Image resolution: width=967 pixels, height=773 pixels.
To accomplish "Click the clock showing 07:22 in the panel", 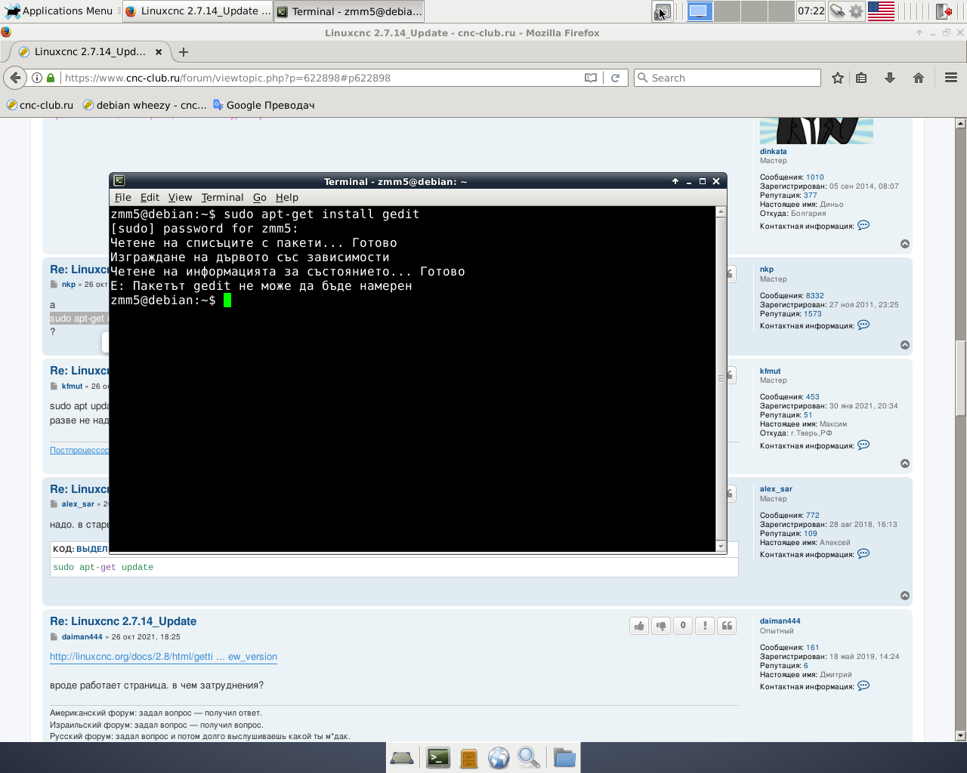I will click(x=811, y=11).
